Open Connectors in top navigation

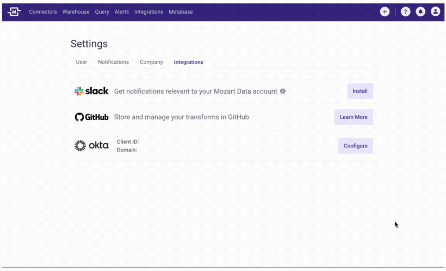coord(43,11)
